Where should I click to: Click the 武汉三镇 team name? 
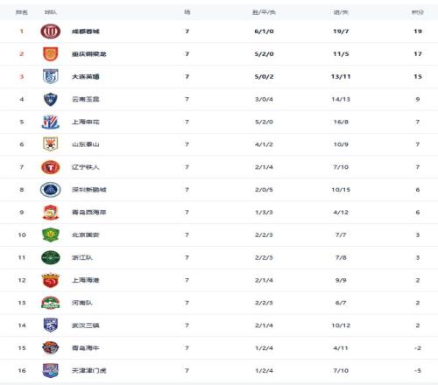(x=86, y=325)
